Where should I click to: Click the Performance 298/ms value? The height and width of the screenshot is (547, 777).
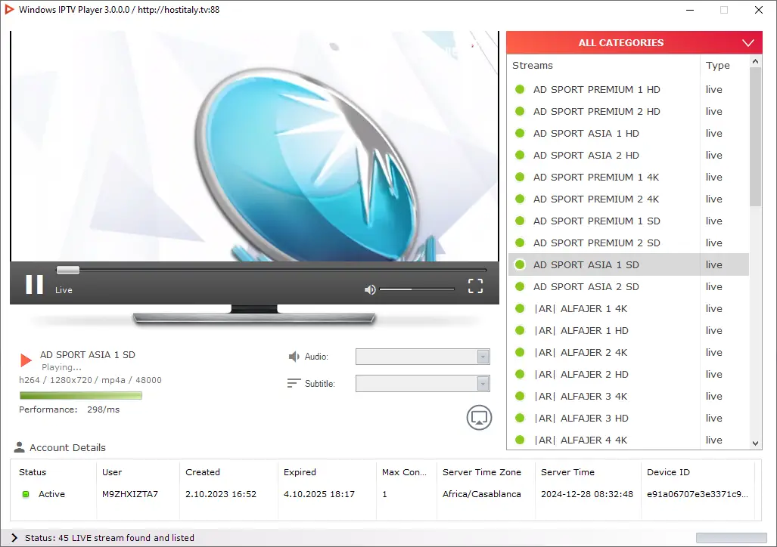103,409
